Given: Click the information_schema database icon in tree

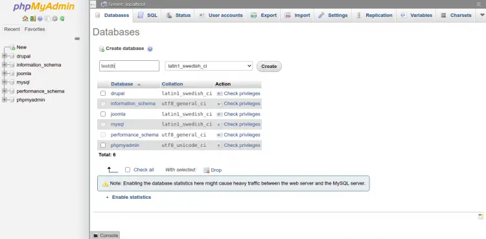Looking at the screenshot, I should (12, 65).
